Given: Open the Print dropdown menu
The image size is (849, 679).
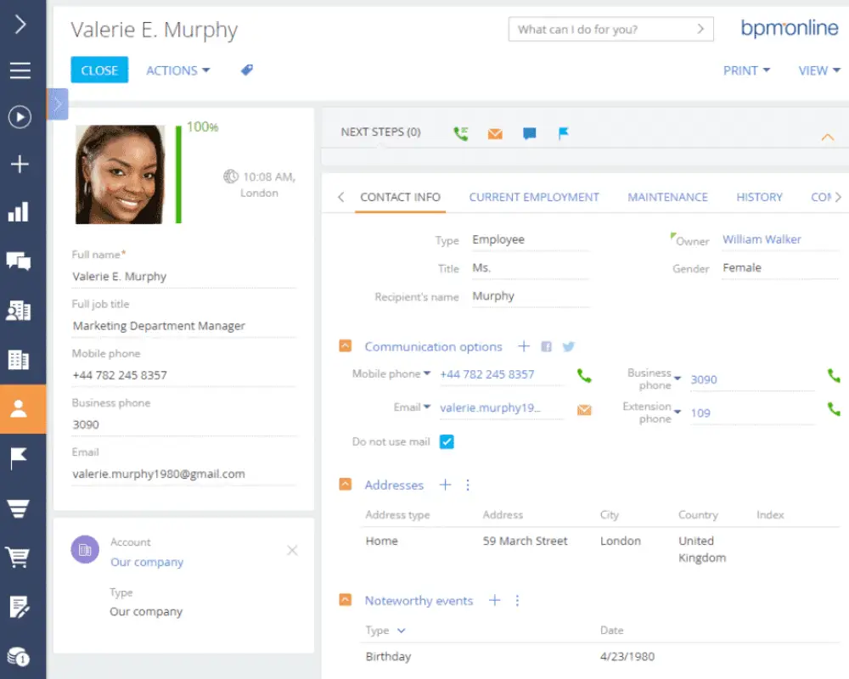Looking at the screenshot, I should click(746, 70).
